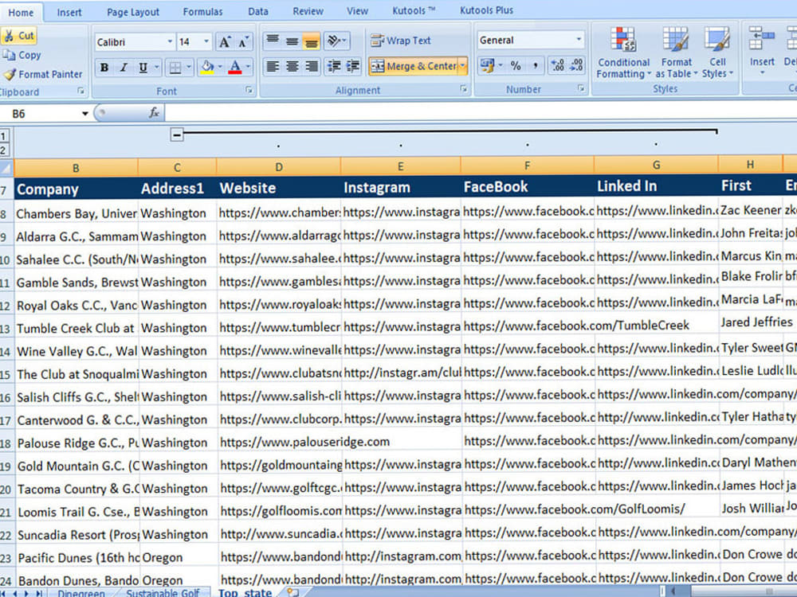The width and height of the screenshot is (797, 597).
Task: Activate Format Painter brush
Action: coord(43,74)
